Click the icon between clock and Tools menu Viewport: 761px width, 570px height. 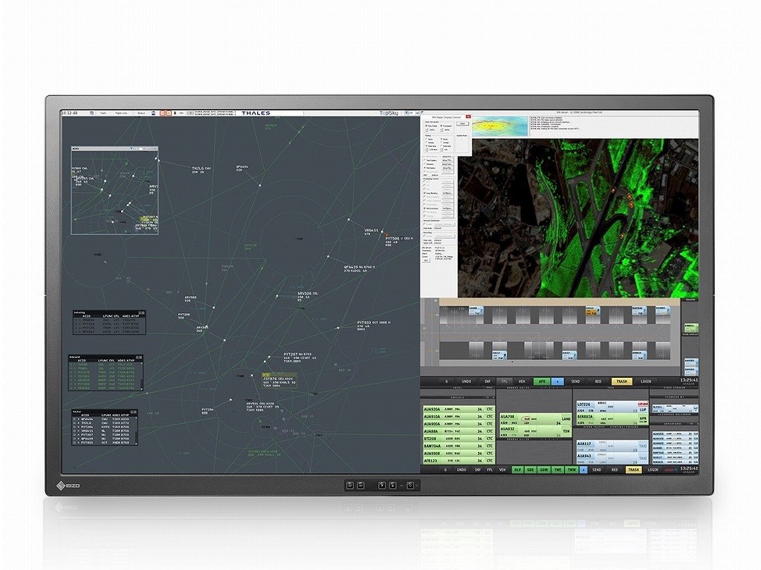(91, 113)
